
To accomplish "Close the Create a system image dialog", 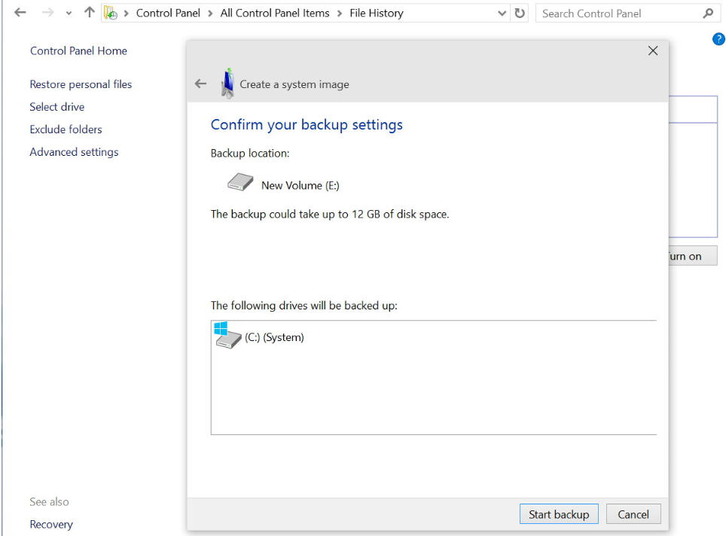I will pos(653,50).
